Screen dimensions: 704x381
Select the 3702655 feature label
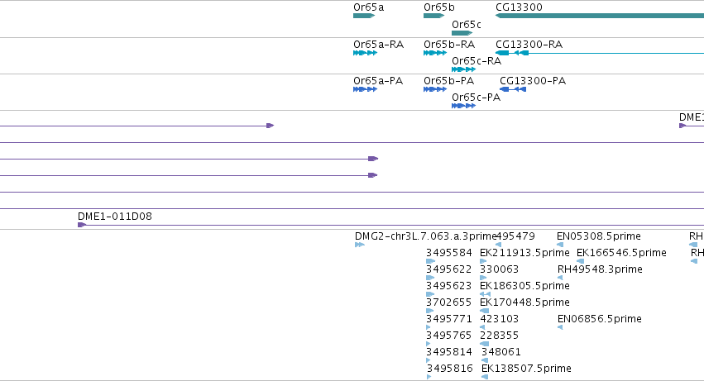coord(449,302)
